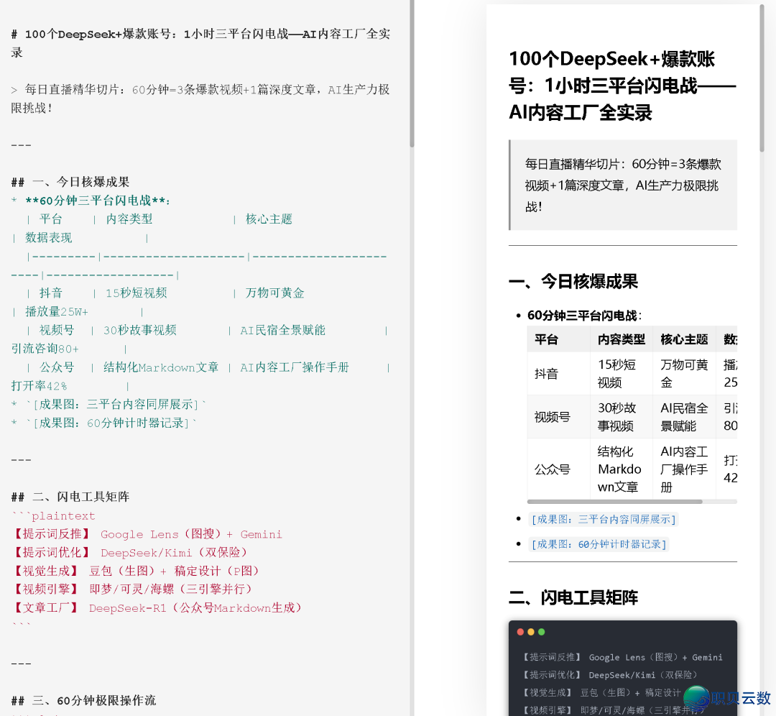Click the ```plaintext fence line in editor

[53, 515]
